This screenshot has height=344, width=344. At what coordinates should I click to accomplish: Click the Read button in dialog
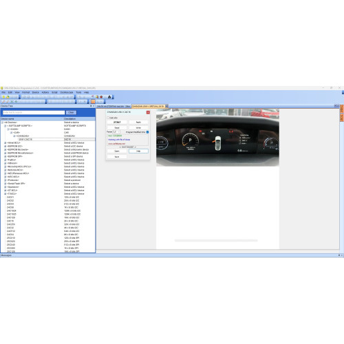pyautogui.click(x=117, y=128)
